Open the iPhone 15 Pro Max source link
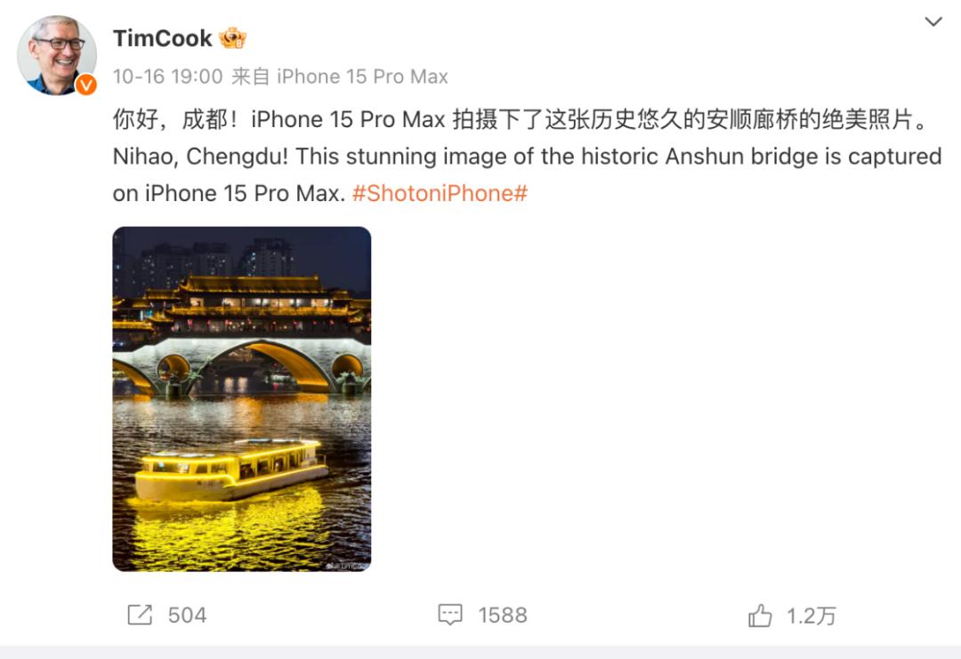This screenshot has width=961, height=659. coord(362,76)
